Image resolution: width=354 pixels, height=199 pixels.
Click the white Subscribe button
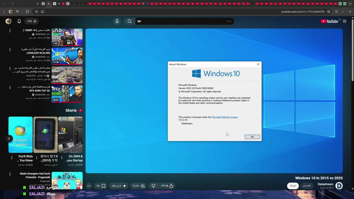coord(293,186)
